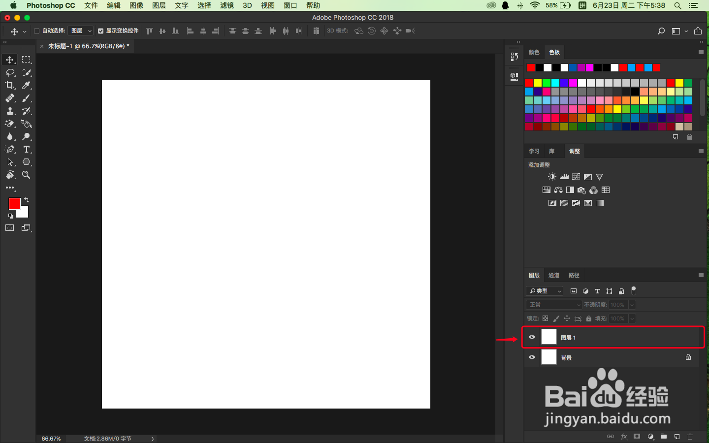Open Layers panel flyout menu
Viewport: 709px width, 443px height.
tap(701, 275)
